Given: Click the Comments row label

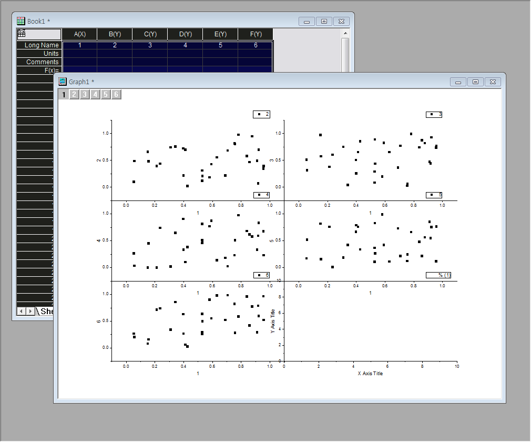Looking at the screenshot, I should click(x=39, y=62).
